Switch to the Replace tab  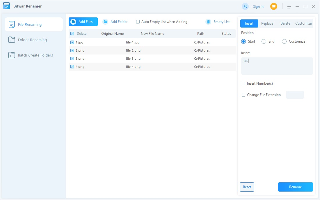tap(267, 23)
